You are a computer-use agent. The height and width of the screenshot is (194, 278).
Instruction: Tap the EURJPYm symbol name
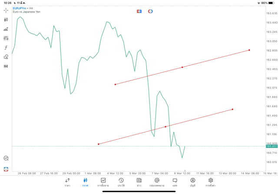pyautogui.click(x=19, y=8)
